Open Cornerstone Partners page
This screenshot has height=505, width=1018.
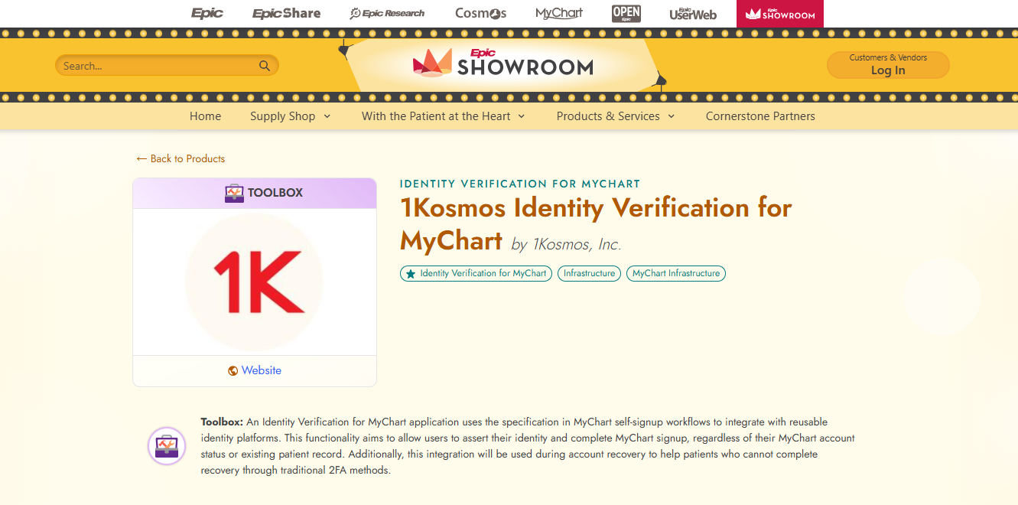[760, 116]
